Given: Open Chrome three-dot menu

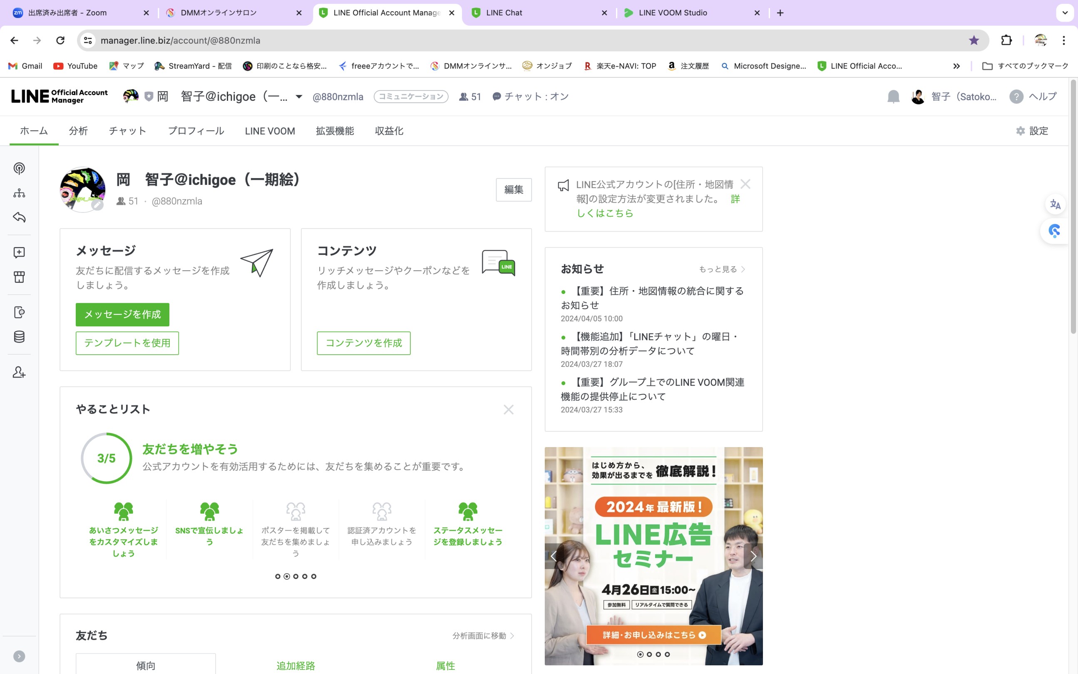Looking at the screenshot, I should 1063,40.
